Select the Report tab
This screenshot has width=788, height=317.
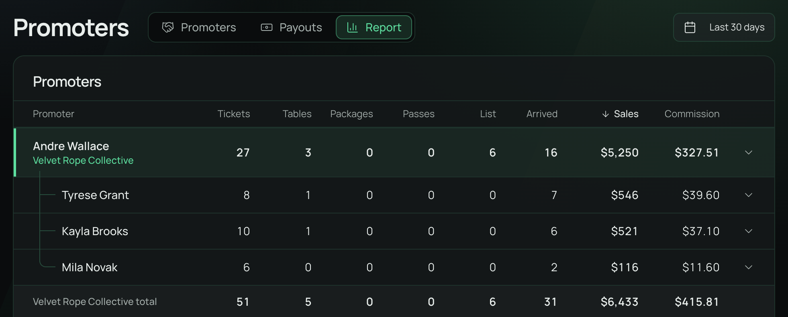374,27
